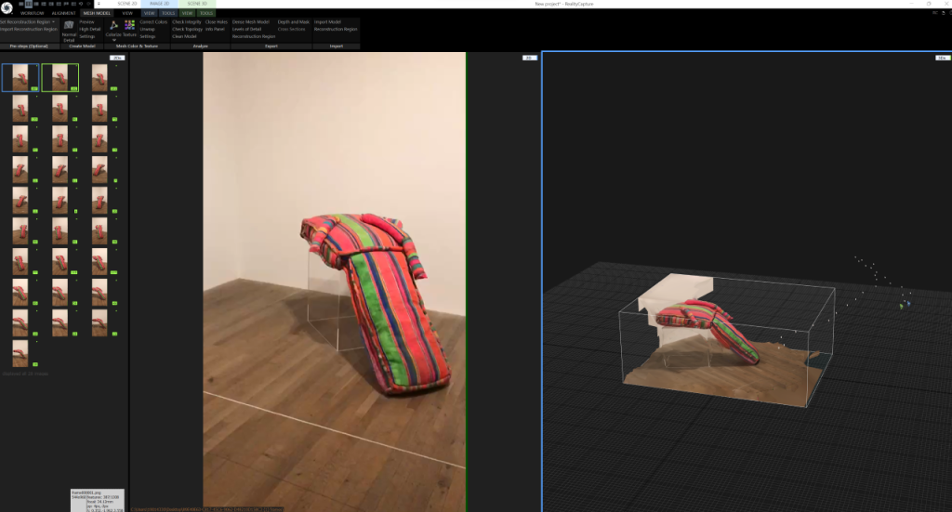
Task: Export Depth and Mask
Action: coord(293,22)
